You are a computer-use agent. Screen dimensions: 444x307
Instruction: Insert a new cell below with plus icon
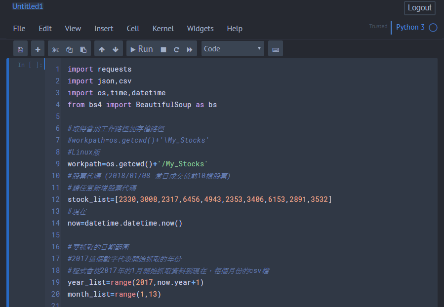38,49
